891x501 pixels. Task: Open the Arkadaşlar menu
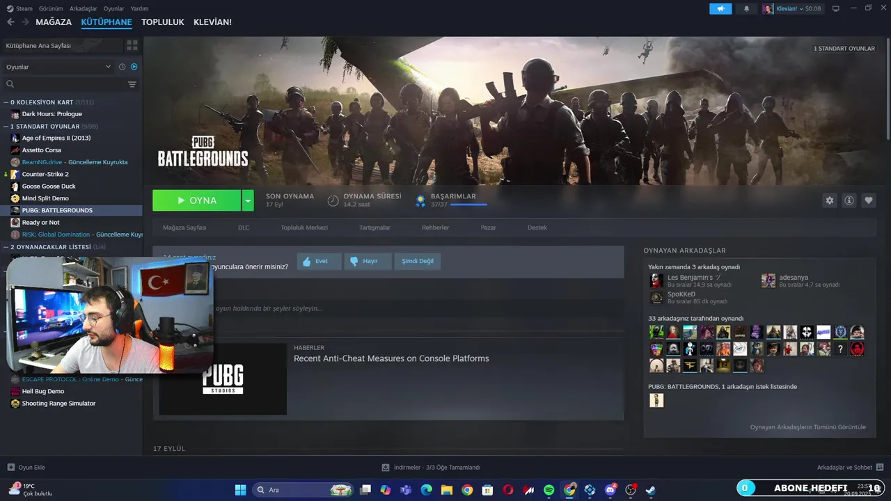[84, 8]
